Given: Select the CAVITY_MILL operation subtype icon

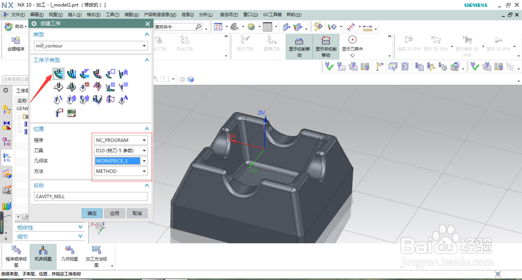Looking at the screenshot, I should click(x=58, y=73).
